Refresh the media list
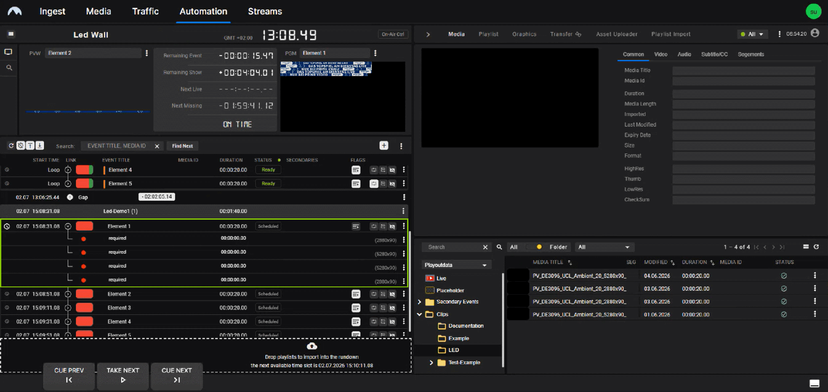Viewport: 828px width, 392px height. click(816, 247)
